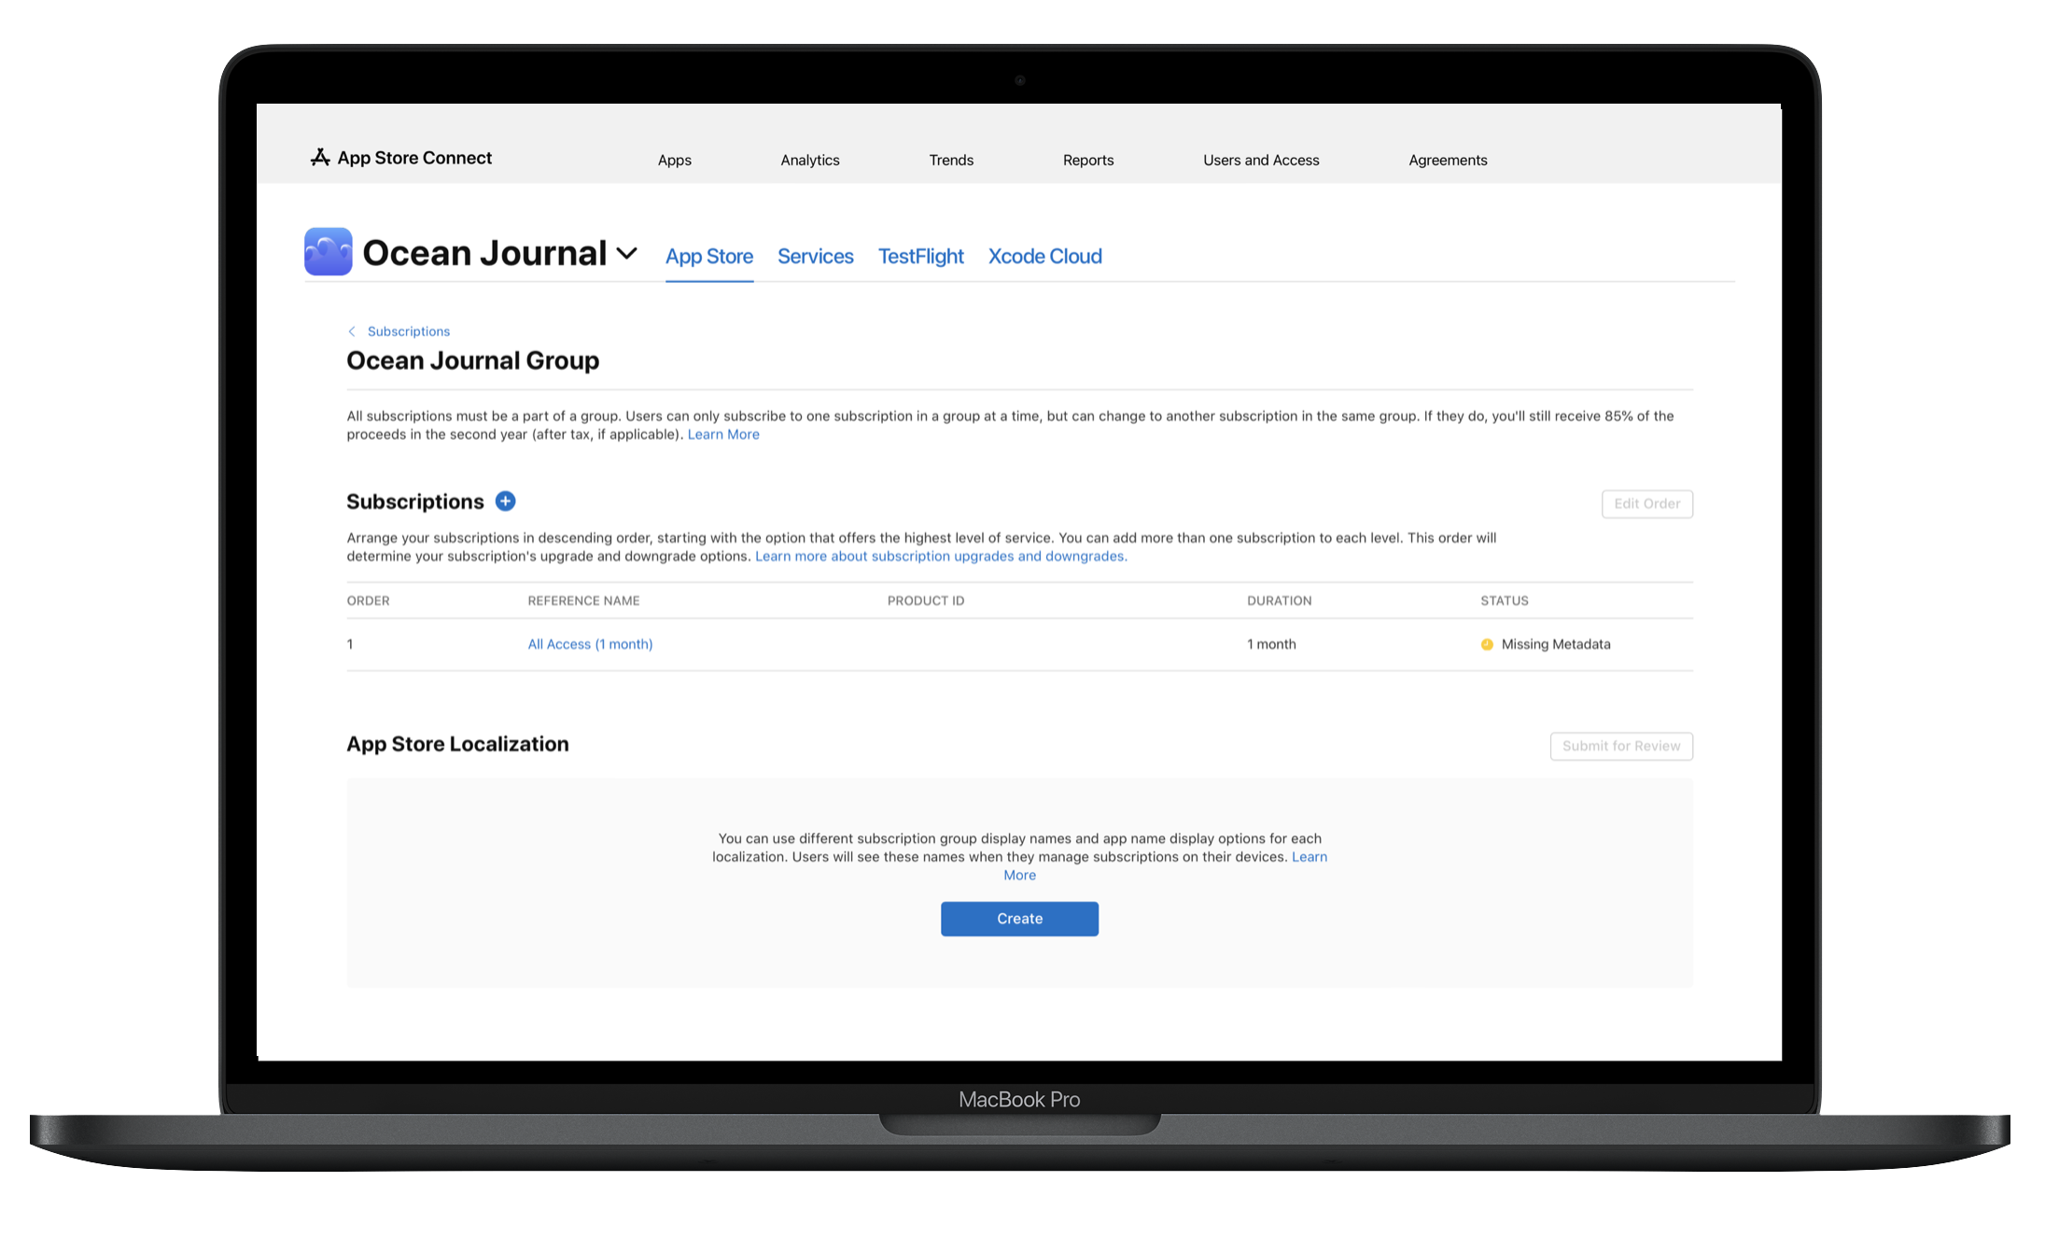The image size is (2059, 1238).
Task: Switch to the Services tab
Action: (817, 256)
